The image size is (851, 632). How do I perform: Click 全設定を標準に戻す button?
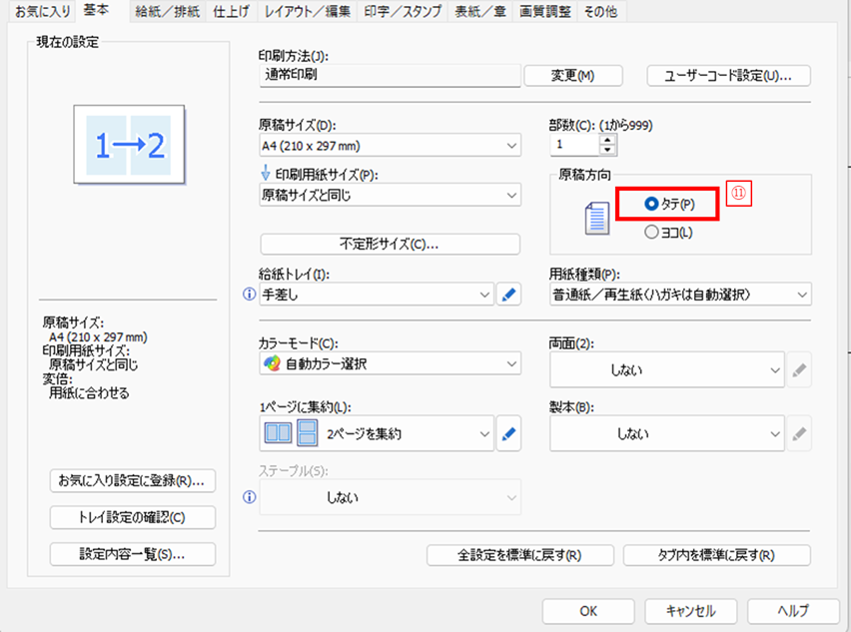pos(520,555)
